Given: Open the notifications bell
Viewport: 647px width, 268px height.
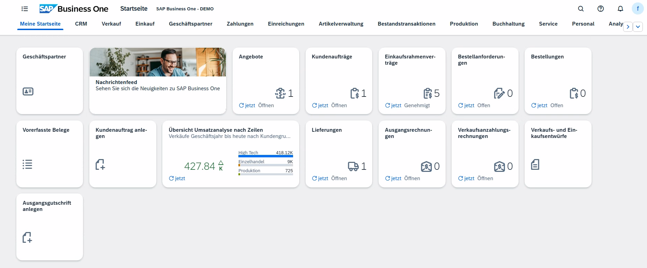Looking at the screenshot, I should click(620, 9).
